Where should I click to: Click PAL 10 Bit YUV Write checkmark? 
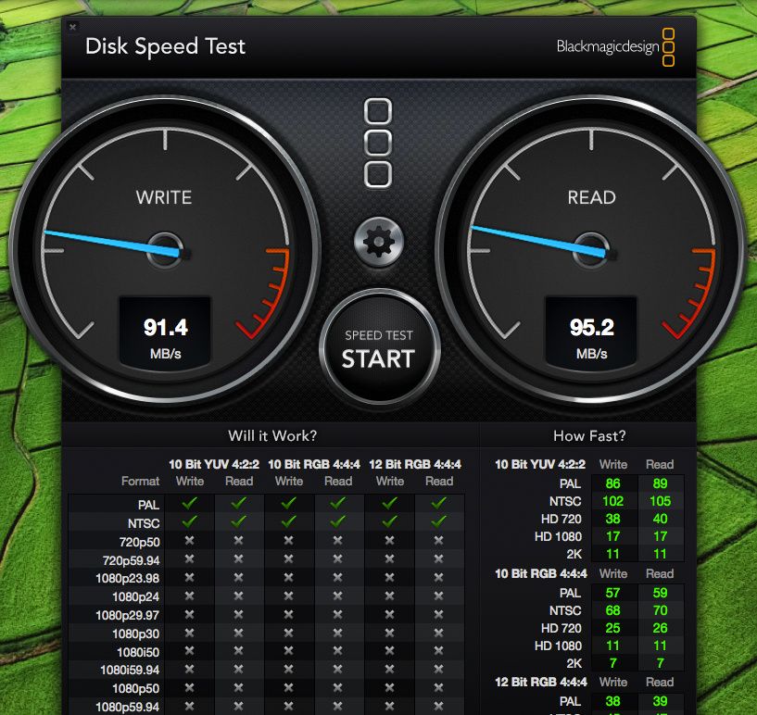point(190,504)
